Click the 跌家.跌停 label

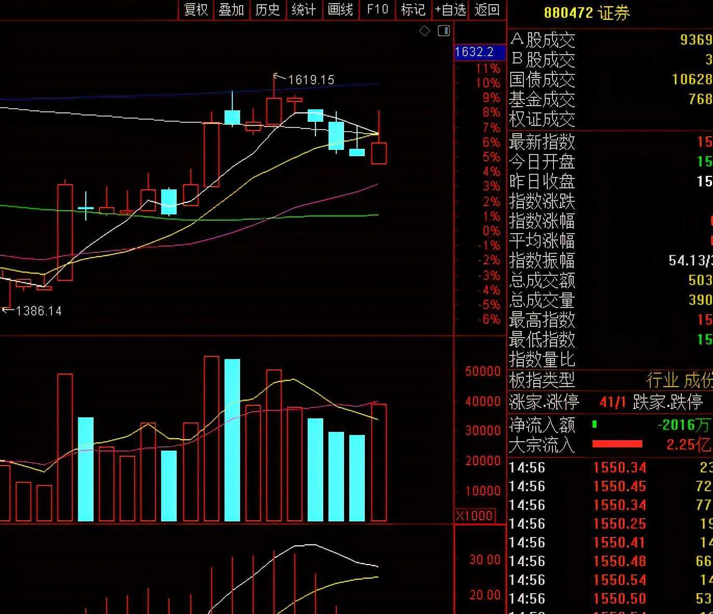pyautogui.click(x=668, y=402)
